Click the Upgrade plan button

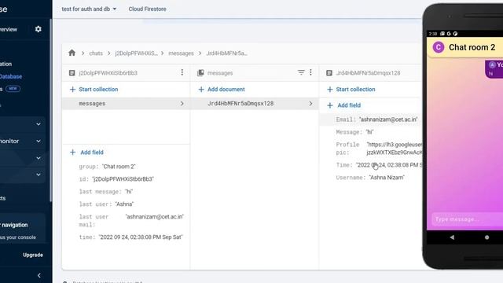click(x=33, y=255)
